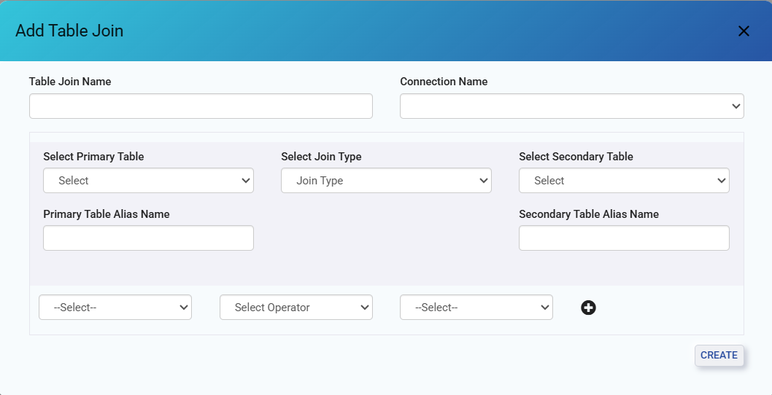The height and width of the screenshot is (395, 772).
Task: Click the Connection Name label
Action: (444, 82)
